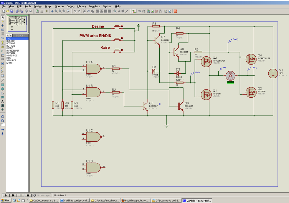Select the 2D circle drawing tool
Viewport: 289px width, 203px height.
point(3,89)
